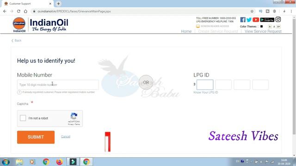Click the info icon below mobile field
The height and width of the screenshot is (166, 296).
19,92
